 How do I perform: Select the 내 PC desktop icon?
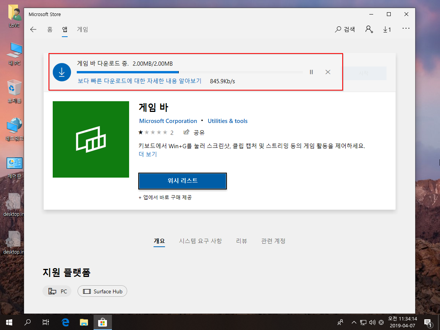pos(14,54)
